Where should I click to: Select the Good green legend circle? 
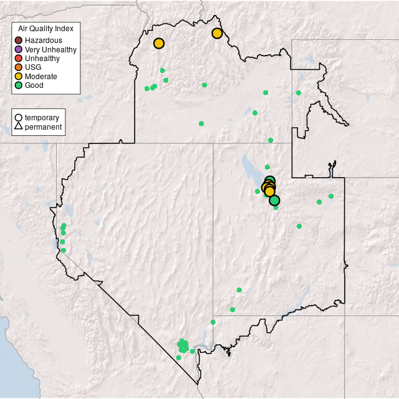(x=19, y=85)
